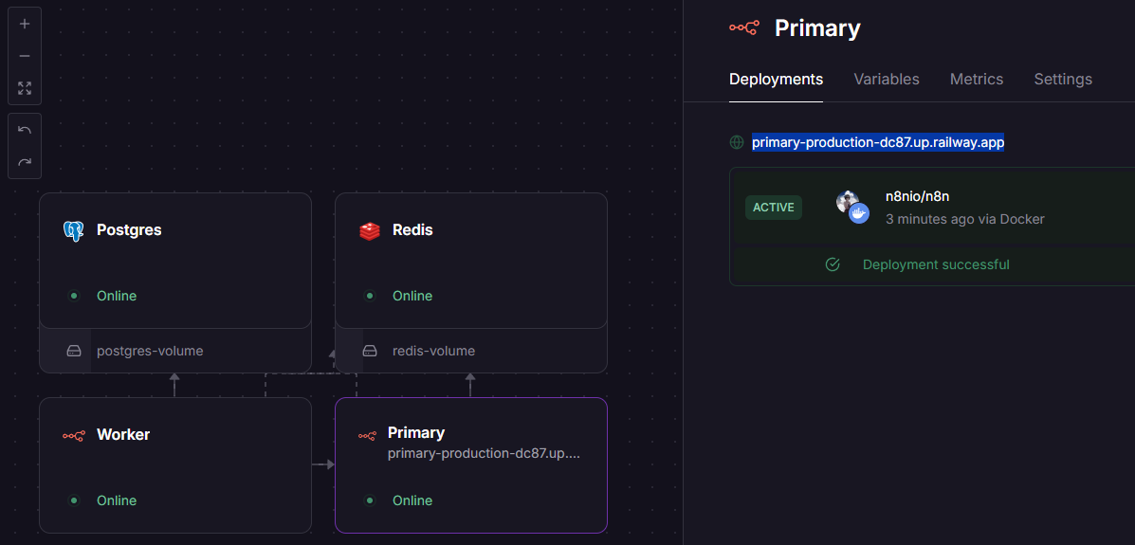
Task: Fit canvas to view with expand icon
Action: tap(25, 88)
